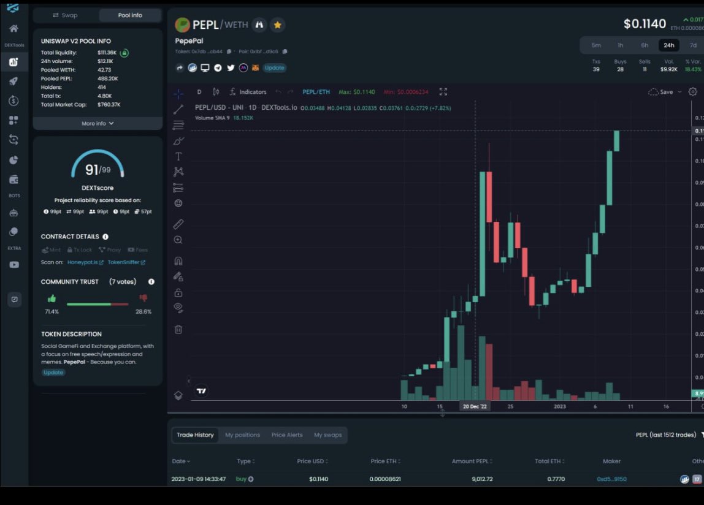Click Update under Token Description
The height and width of the screenshot is (505, 704).
(x=53, y=373)
